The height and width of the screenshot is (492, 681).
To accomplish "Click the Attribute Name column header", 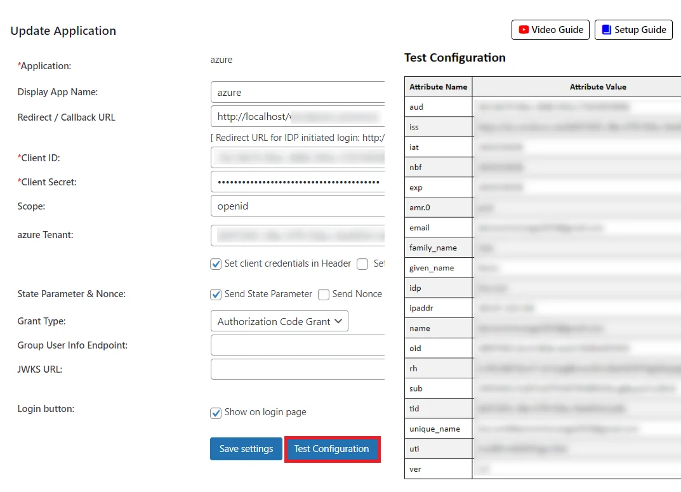I will 438,87.
